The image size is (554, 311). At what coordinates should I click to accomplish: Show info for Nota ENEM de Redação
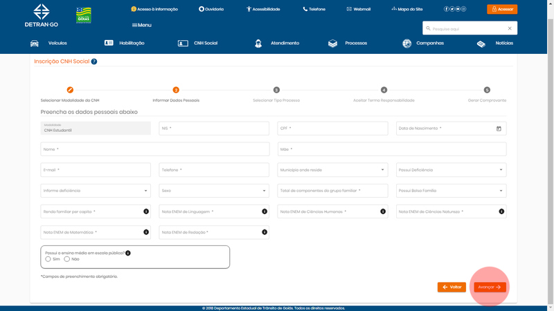point(265,232)
